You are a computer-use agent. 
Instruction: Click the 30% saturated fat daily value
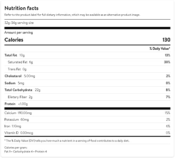coord(167,62)
